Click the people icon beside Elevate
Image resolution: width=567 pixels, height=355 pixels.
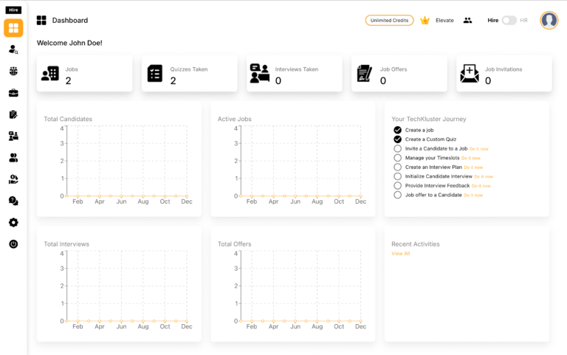point(467,21)
